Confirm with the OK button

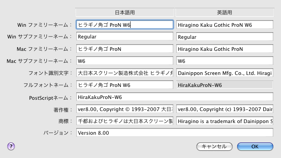coord(255,146)
